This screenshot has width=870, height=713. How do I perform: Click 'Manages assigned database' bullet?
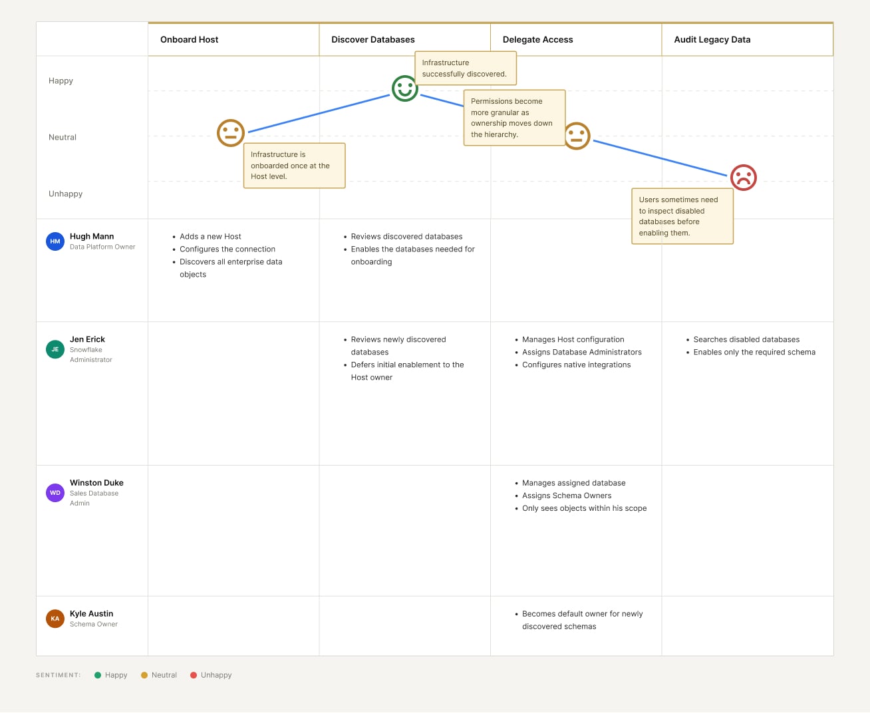click(573, 483)
